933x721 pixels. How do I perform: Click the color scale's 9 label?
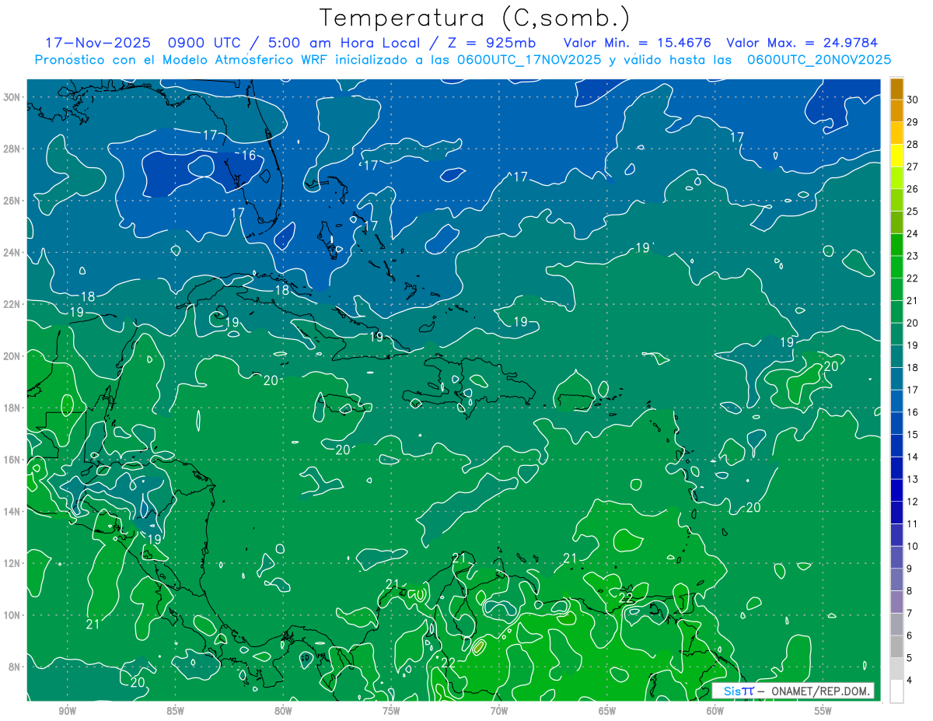(x=910, y=569)
